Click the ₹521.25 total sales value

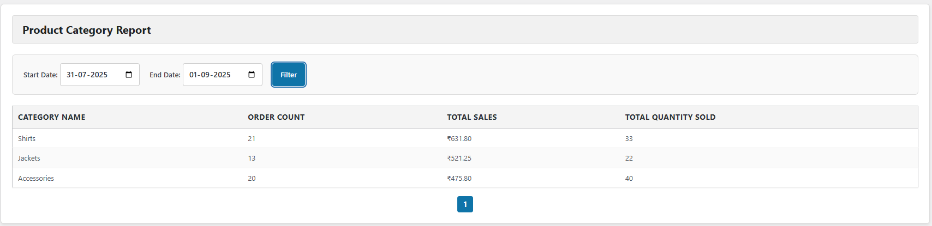click(459, 158)
